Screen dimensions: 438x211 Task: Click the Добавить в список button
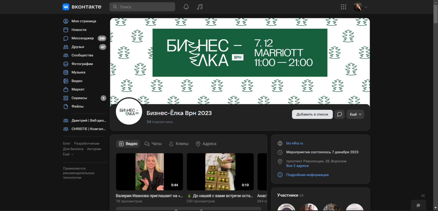pyautogui.click(x=312, y=114)
